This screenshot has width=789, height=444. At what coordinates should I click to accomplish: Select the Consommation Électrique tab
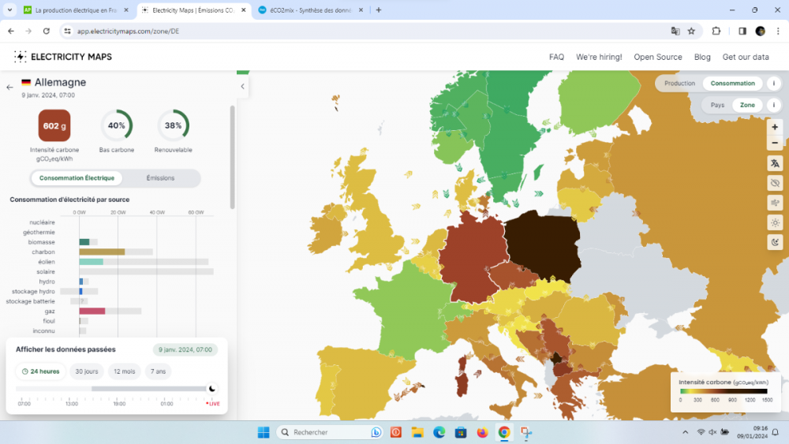click(x=77, y=178)
